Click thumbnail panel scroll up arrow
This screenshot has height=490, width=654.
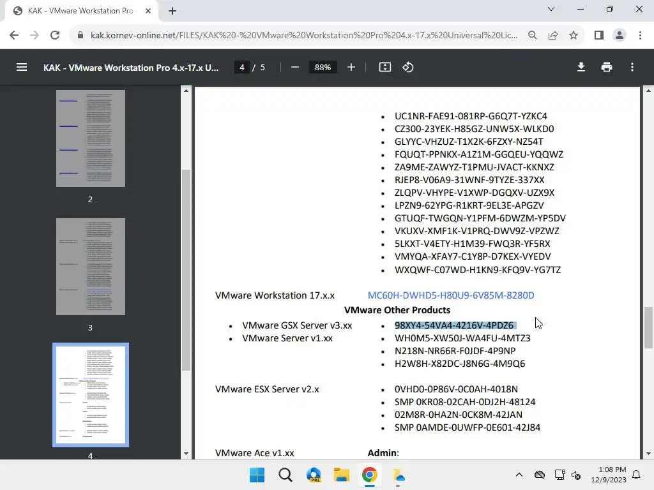[x=186, y=91]
